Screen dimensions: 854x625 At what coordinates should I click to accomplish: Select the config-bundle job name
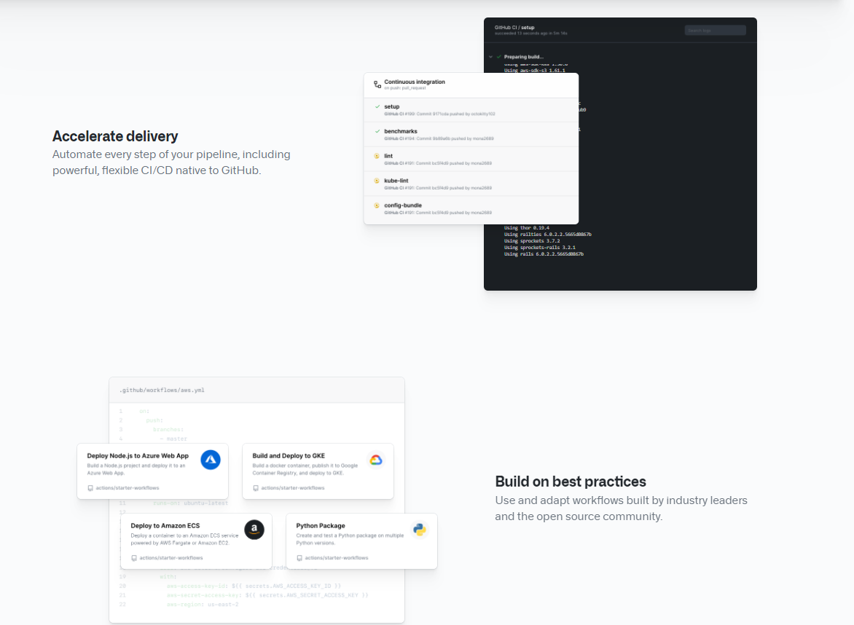403,206
